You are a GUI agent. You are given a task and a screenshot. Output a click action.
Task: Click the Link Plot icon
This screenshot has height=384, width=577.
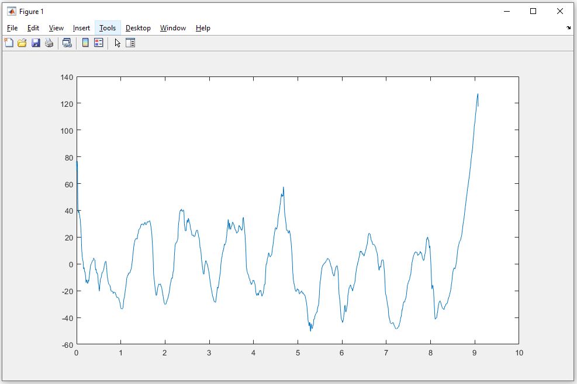[67, 43]
